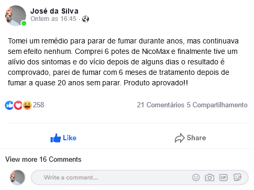Click the small avatar beside comment box
The width and height of the screenshot is (254, 190).
click(x=17, y=177)
